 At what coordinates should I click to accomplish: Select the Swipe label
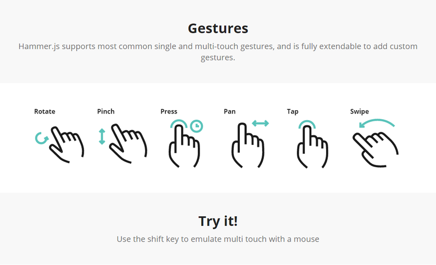(360, 112)
